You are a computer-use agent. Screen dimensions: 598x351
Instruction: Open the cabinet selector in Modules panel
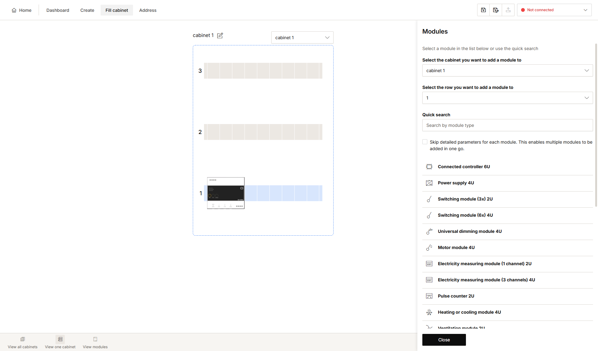pos(507,71)
